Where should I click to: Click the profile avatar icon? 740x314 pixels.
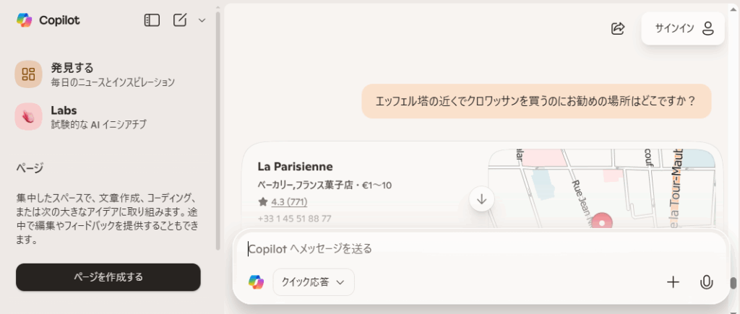click(x=707, y=28)
